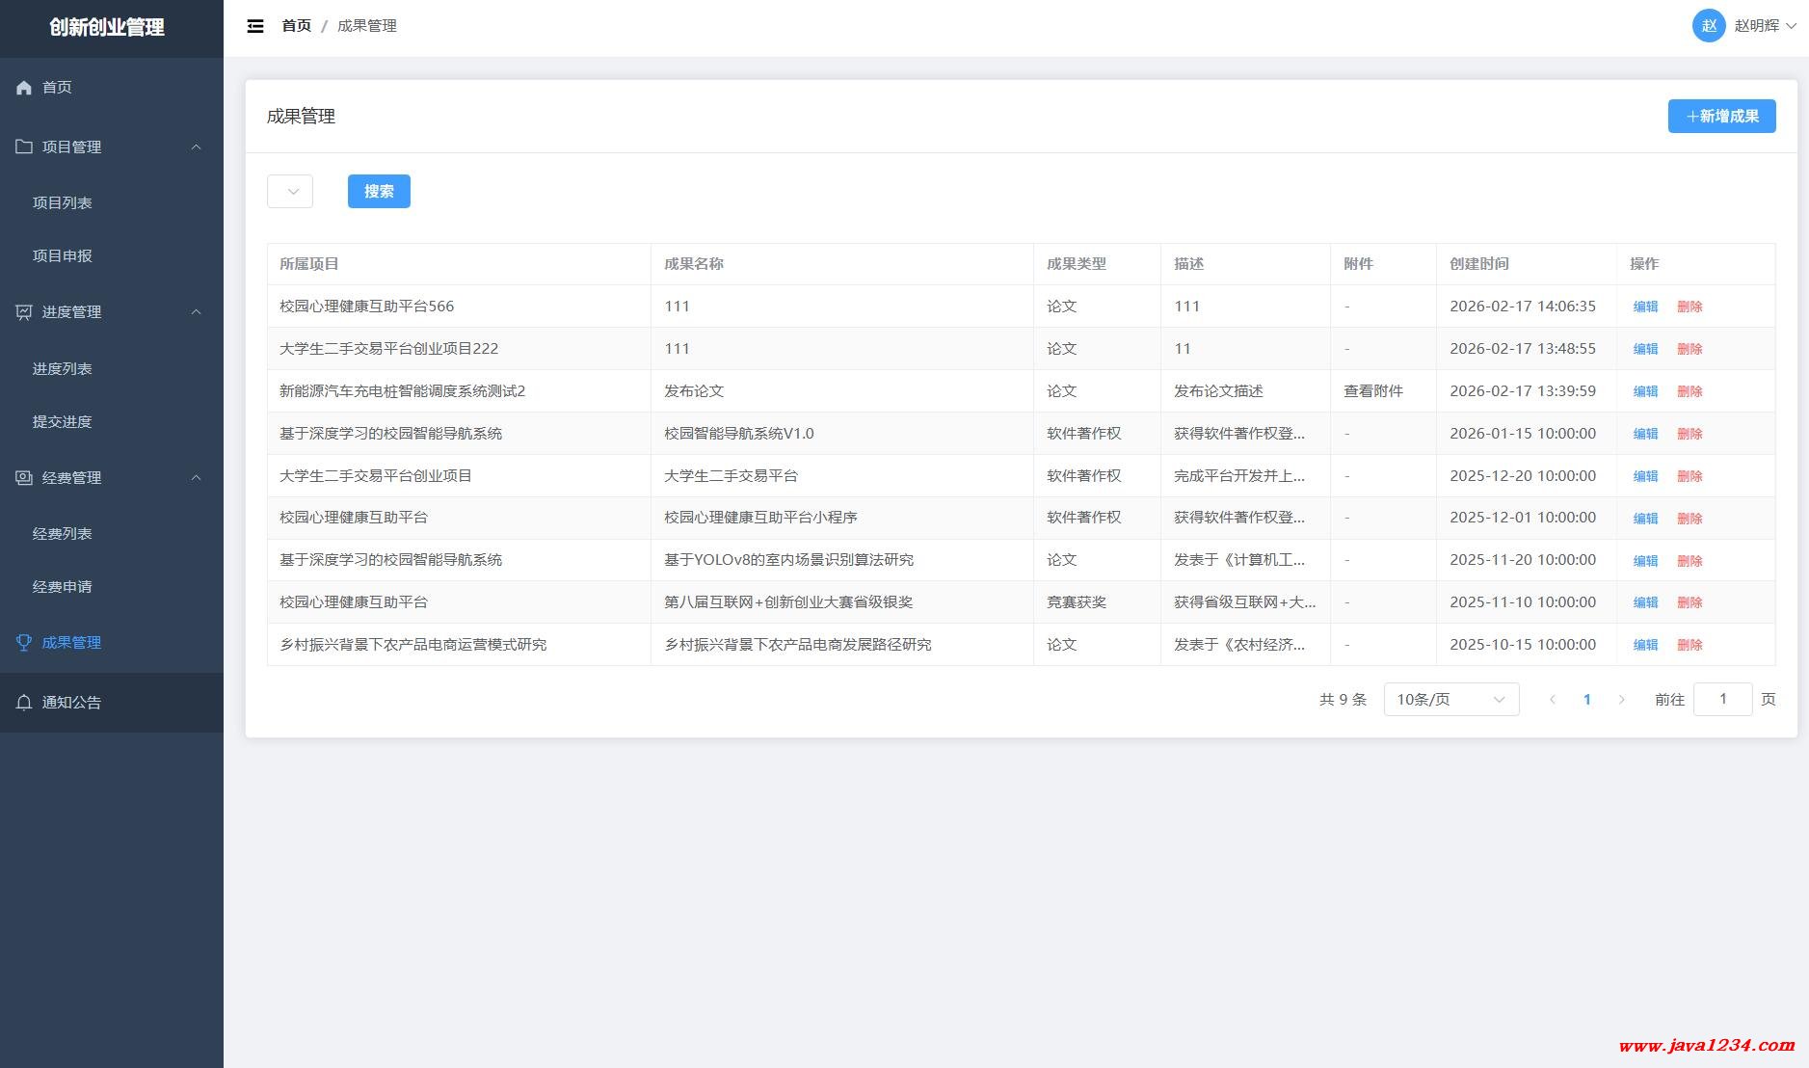Open 项目申报 in the sidebar

point(63,256)
